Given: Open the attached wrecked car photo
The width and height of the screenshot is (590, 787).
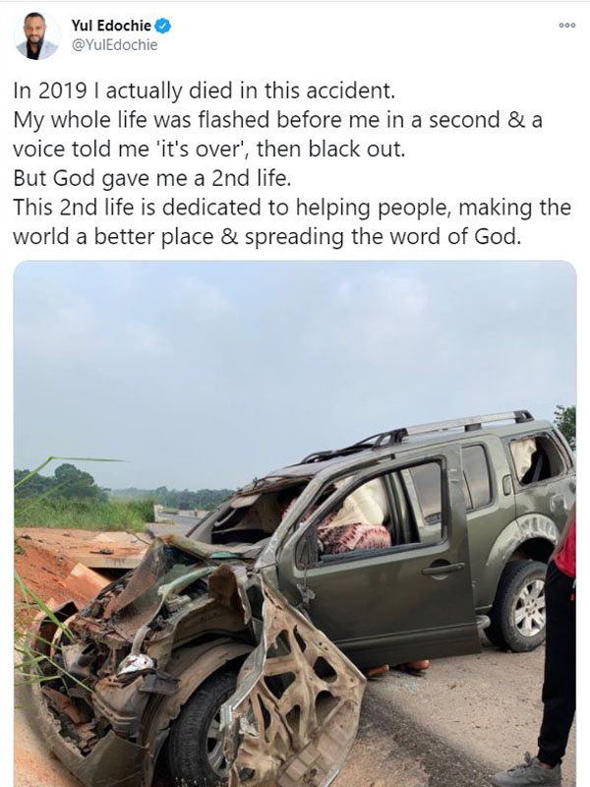Looking at the screenshot, I should (295, 523).
